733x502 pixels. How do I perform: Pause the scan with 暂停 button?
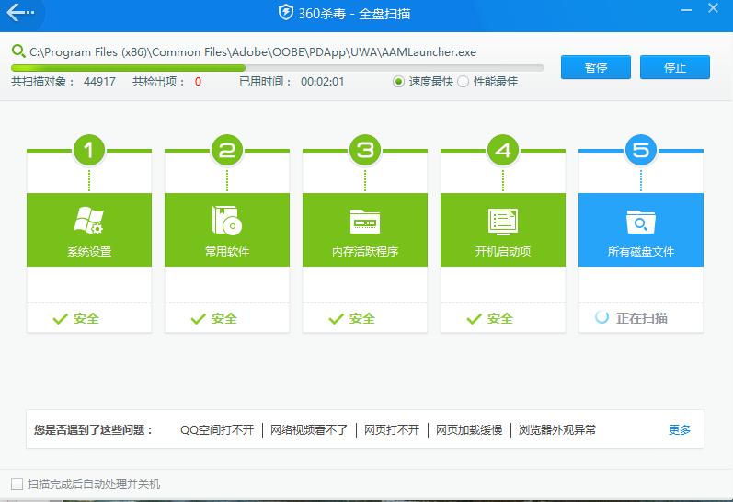(x=596, y=67)
